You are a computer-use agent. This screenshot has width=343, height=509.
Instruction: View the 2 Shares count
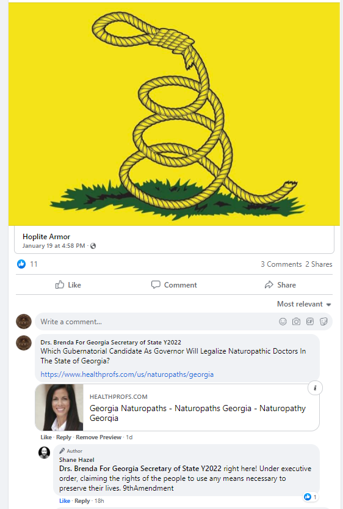point(319,264)
